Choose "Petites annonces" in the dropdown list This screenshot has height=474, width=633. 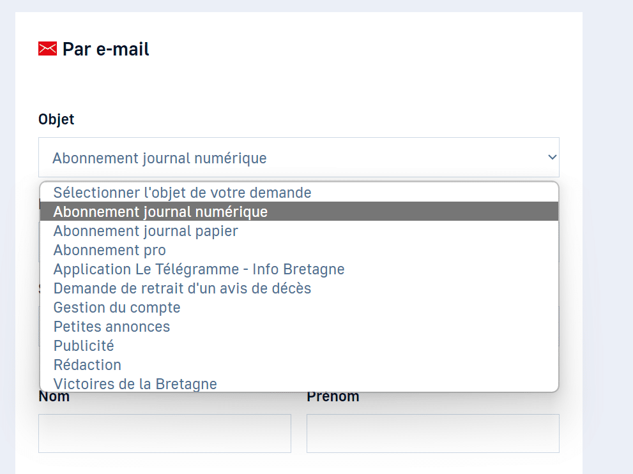point(112,327)
